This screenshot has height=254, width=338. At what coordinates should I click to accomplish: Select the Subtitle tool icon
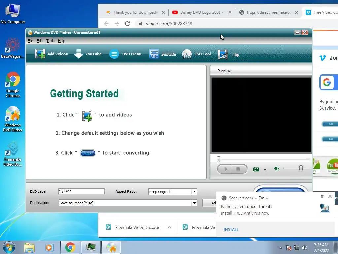click(x=154, y=54)
